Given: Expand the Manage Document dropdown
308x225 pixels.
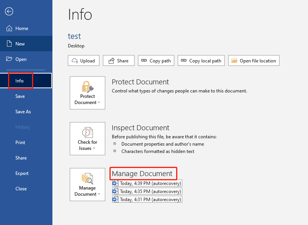Looking at the screenshot, I should pos(87,185).
